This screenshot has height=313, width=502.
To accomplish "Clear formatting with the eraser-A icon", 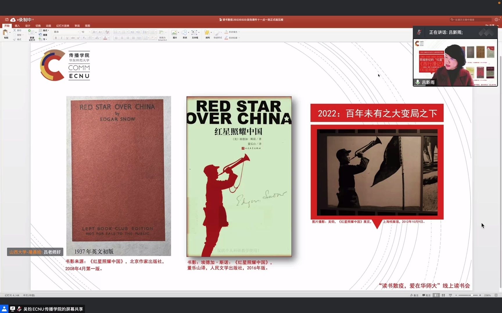I will [107, 32].
